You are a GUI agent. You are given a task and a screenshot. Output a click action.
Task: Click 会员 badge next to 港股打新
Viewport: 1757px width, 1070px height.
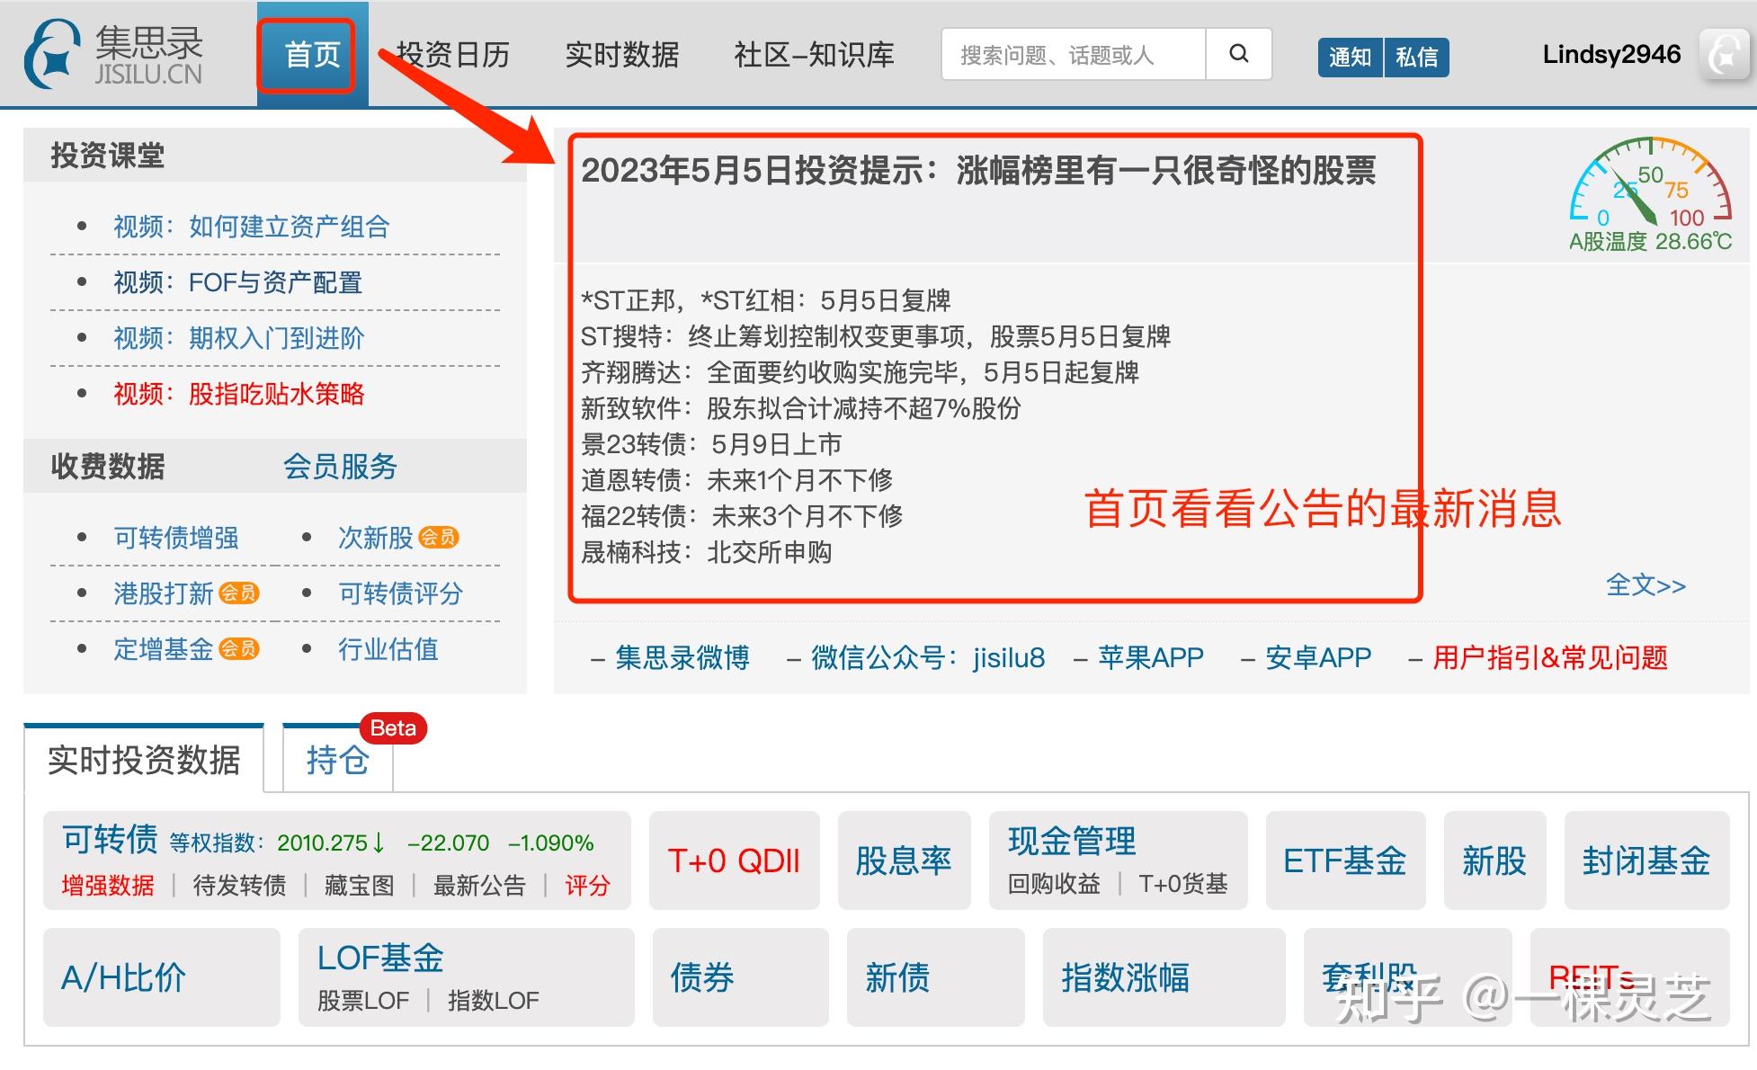[x=239, y=593]
